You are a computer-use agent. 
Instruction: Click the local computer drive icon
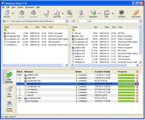(4, 21)
